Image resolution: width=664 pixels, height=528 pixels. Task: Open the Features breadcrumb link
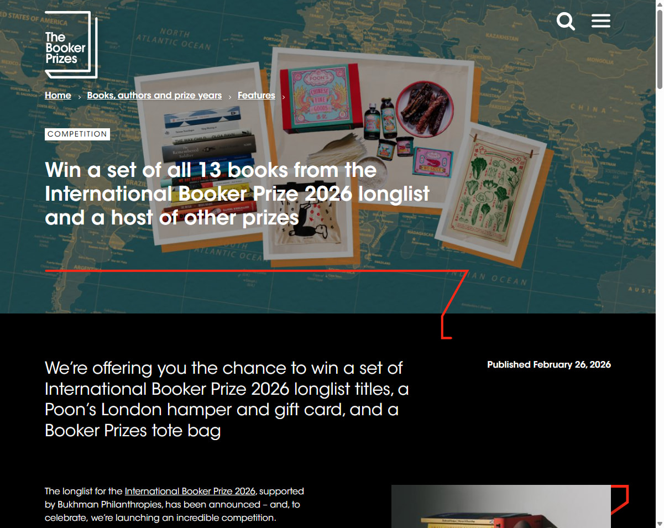[x=257, y=95]
